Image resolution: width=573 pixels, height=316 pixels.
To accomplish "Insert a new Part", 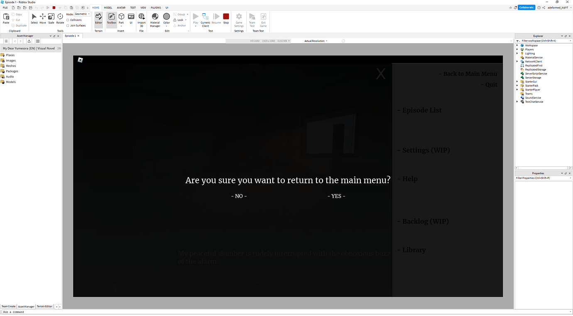I will [121, 19].
